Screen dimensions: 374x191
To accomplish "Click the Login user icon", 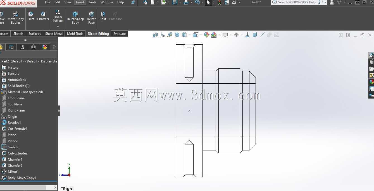I will click(x=332, y=3).
